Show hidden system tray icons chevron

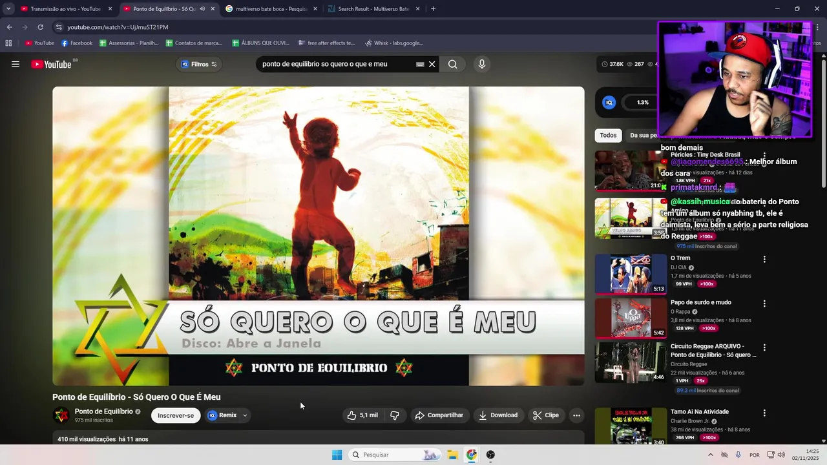pos(710,455)
